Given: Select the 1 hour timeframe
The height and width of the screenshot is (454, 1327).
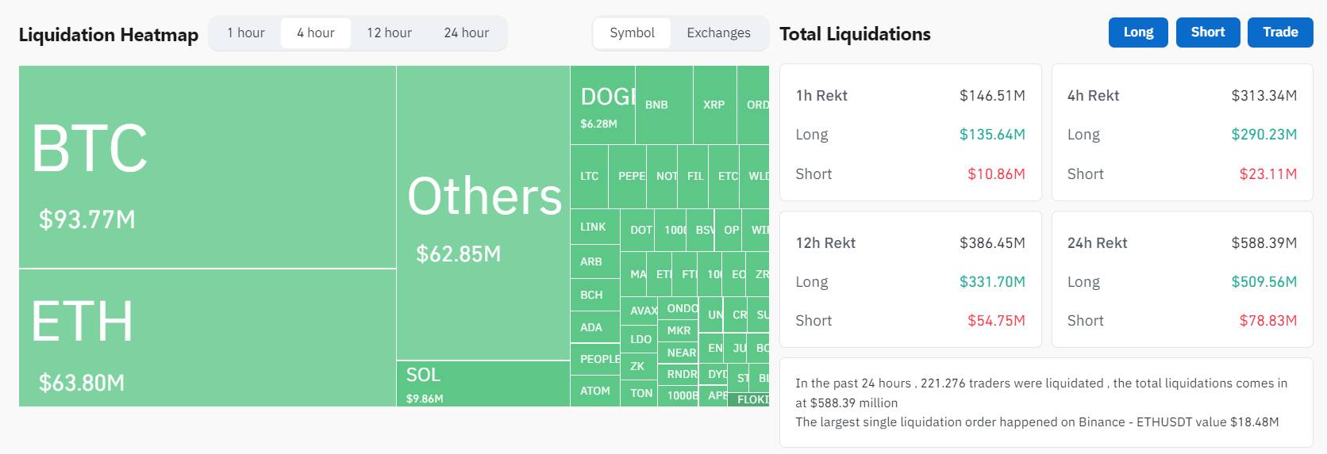Looking at the screenshot, I should pos(246,33).
